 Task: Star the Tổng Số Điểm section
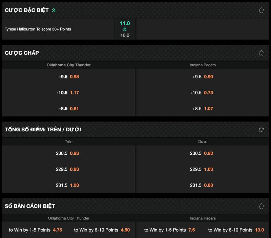point(261,129)
